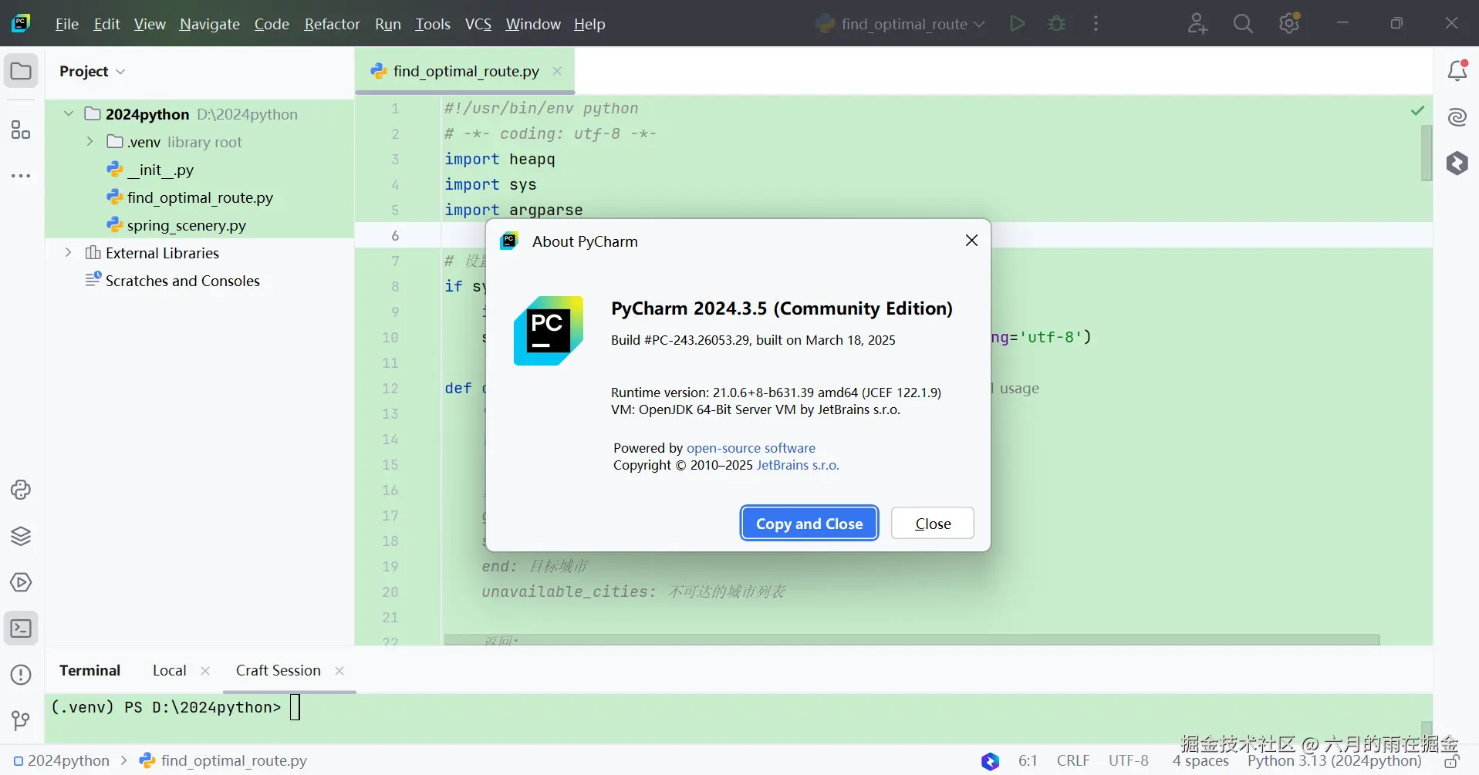Debug find_optimal_route with the bug icon

[1057, 24]
